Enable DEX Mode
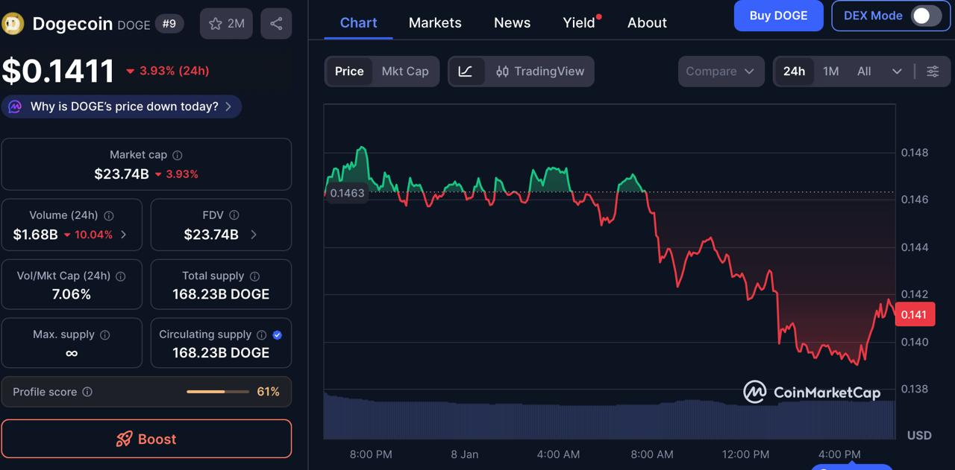 pyautogui.click(x=926, y=15)
